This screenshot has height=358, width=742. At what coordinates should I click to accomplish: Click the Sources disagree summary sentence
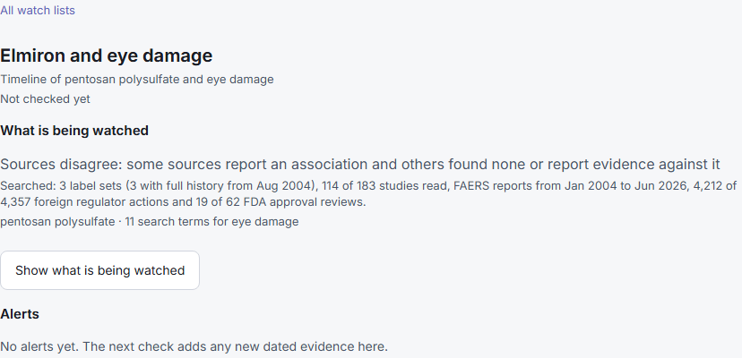pos(360,165)
